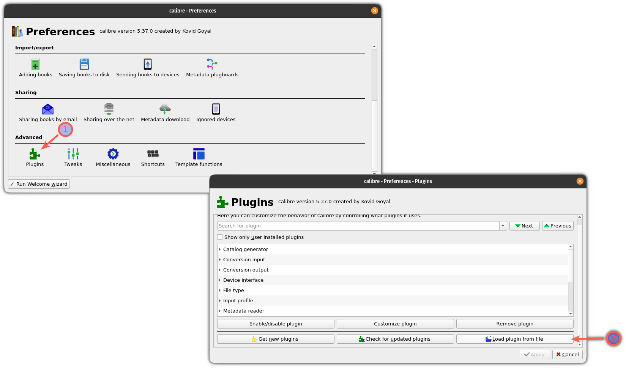Click the Apply button
This screenshot has width=626, height=368.
[x=535, y=354]
